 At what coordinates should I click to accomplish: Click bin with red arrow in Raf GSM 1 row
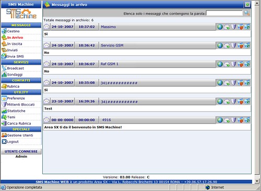(241, 64)
